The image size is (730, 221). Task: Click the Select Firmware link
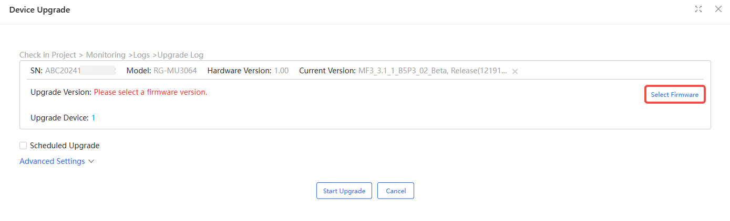pos(674,95)
